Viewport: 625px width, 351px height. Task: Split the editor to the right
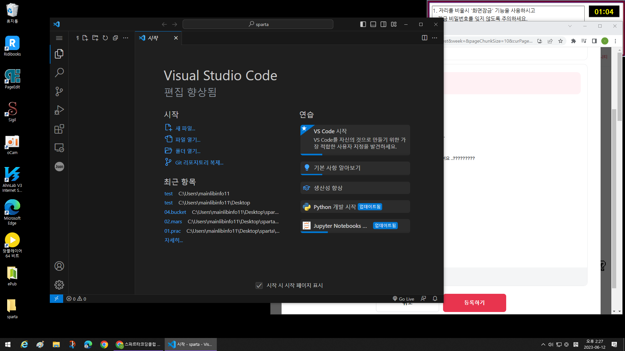pyautogui.click(x=424, y=38)
